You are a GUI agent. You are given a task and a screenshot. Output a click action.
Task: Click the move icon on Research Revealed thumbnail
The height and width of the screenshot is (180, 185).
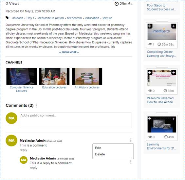(150, 72)
